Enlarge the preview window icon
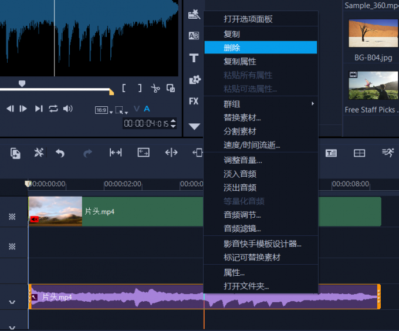This screenshot has height=331, width=399. click(x=171, y=88)
